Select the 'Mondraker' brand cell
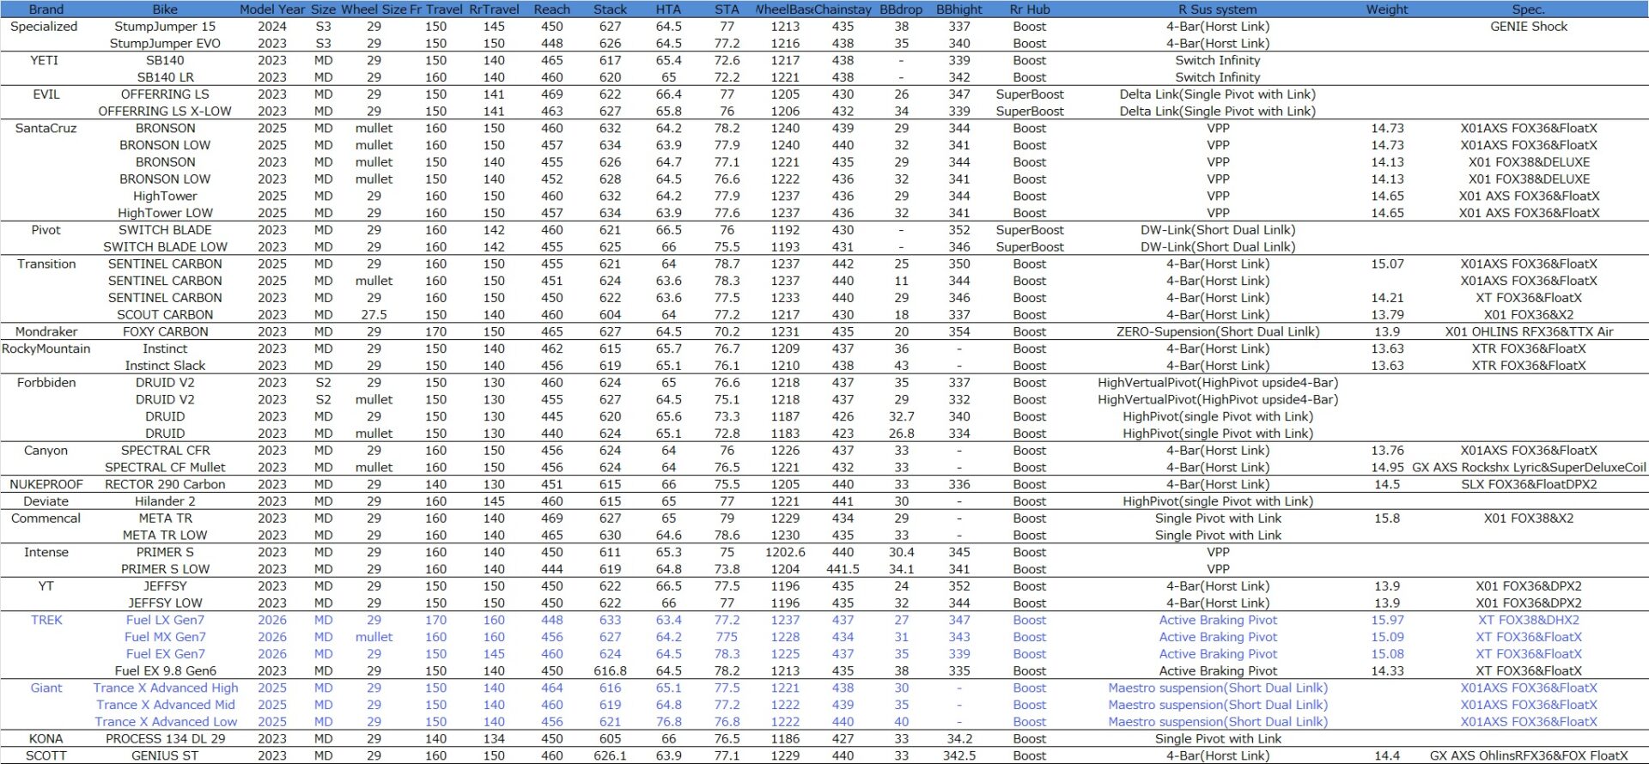 46,331
